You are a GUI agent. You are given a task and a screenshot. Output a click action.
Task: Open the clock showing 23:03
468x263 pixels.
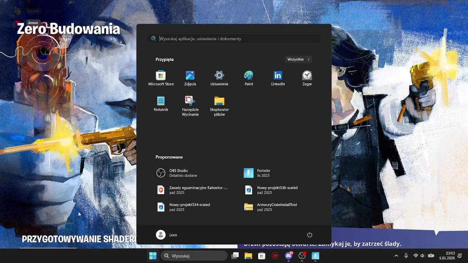(x=447, y=256)
